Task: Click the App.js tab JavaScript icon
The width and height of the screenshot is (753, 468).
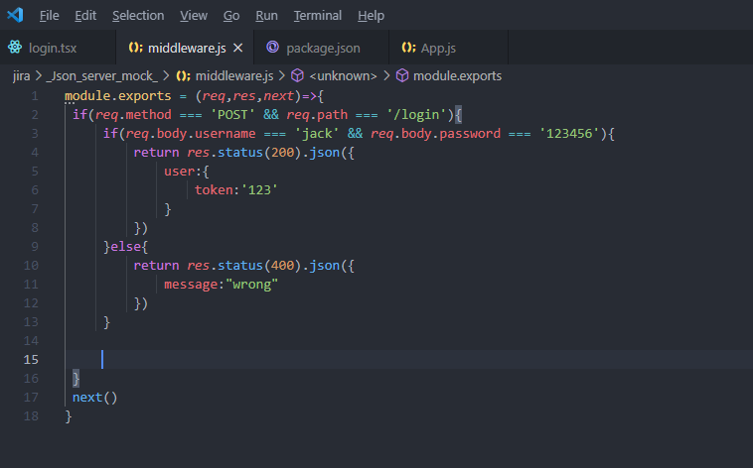Action: coord(408,48)
